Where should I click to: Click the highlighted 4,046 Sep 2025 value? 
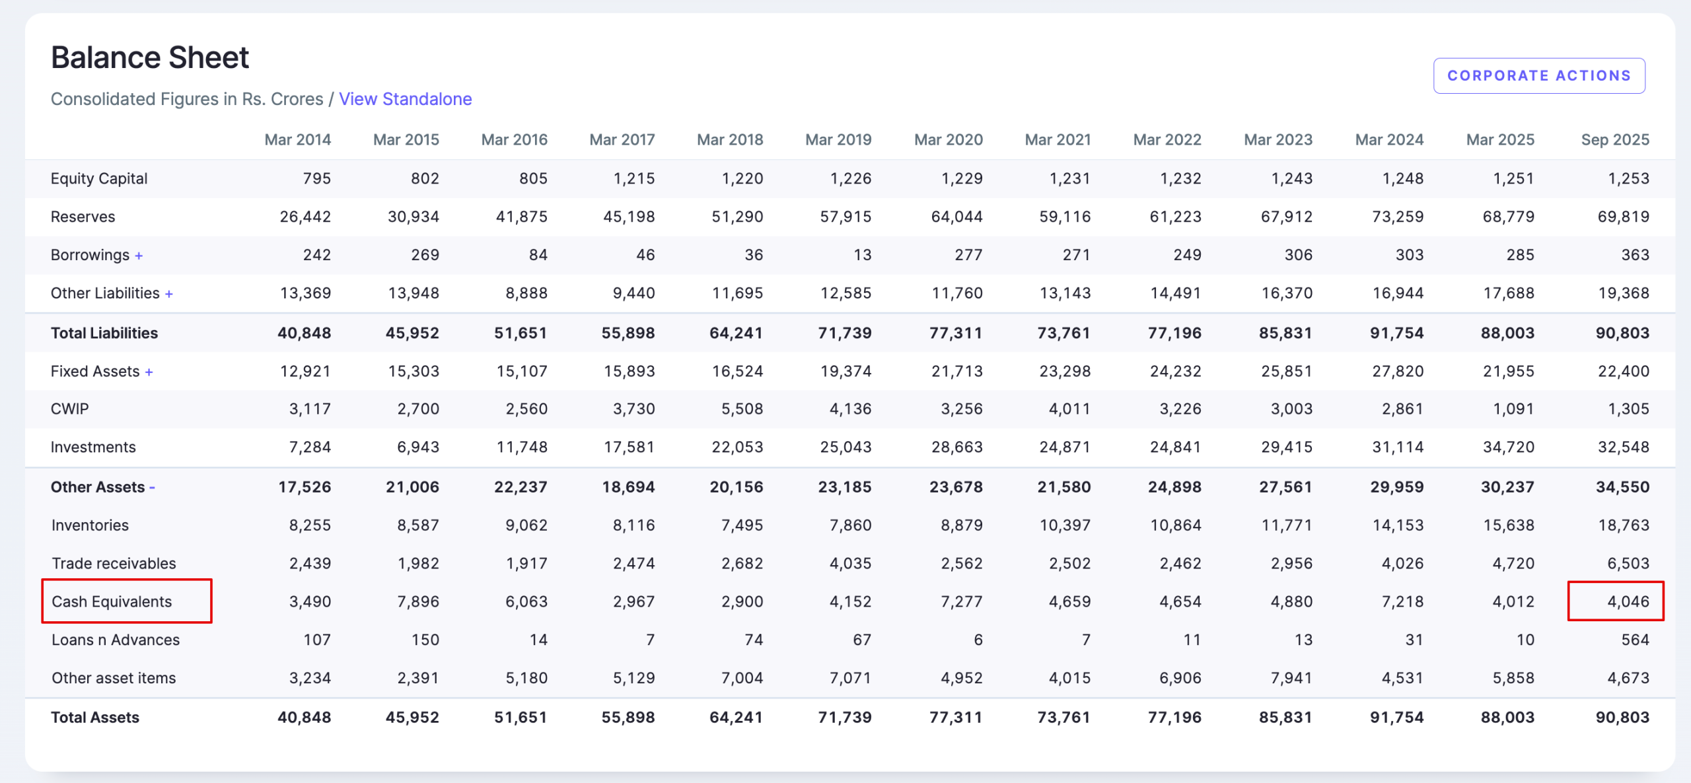pos(1626,601)
